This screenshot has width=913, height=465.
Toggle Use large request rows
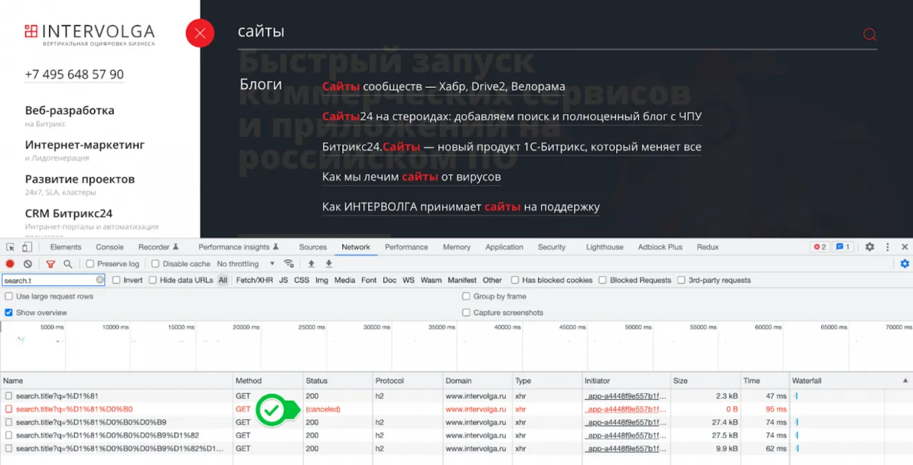9,296
